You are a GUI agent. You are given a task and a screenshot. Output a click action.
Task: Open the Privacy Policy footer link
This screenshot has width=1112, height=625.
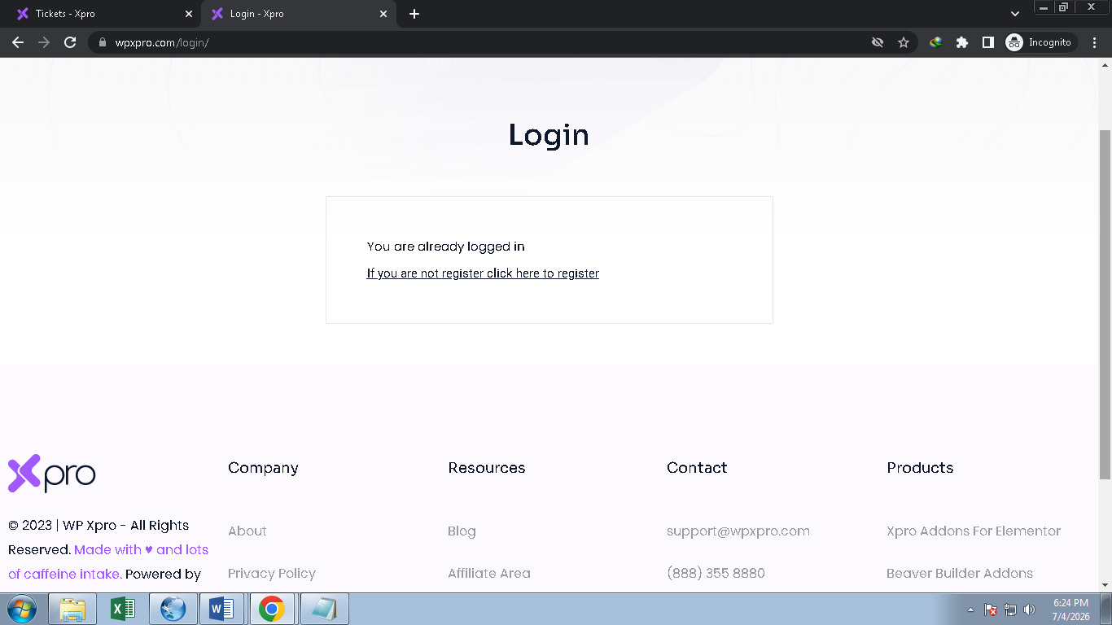(x=272, y=573)
